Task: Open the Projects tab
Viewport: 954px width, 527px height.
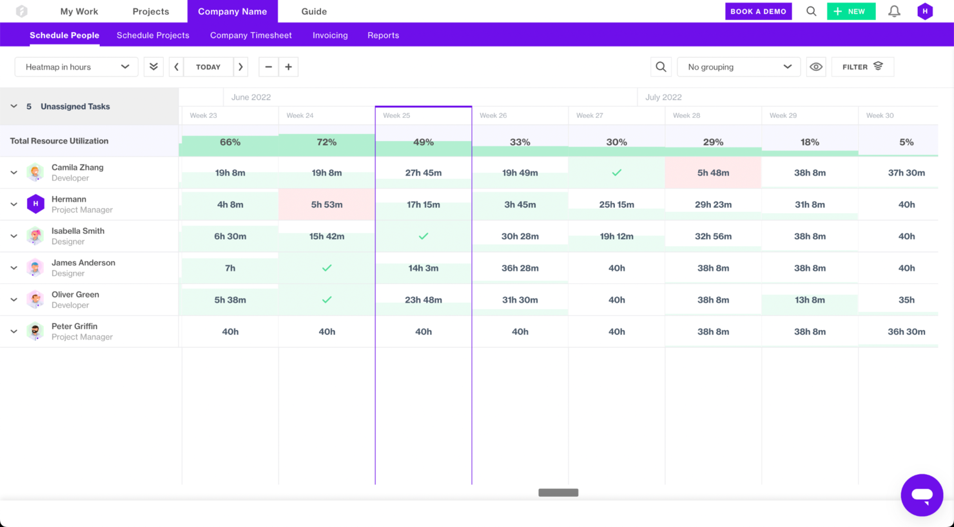Action: click(x=151, y=11)
